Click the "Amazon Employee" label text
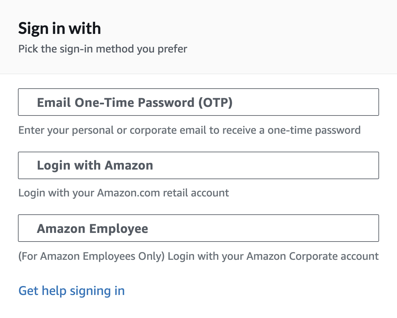Screen dimensions: 397x318 click(x=93, y=229)
